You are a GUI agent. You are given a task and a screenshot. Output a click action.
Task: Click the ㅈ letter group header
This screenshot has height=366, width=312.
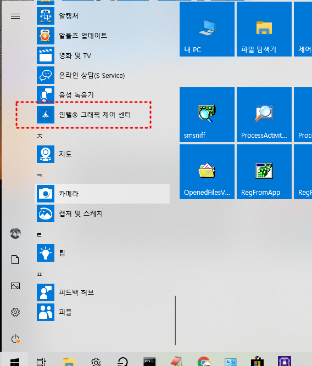pos(40,136)
